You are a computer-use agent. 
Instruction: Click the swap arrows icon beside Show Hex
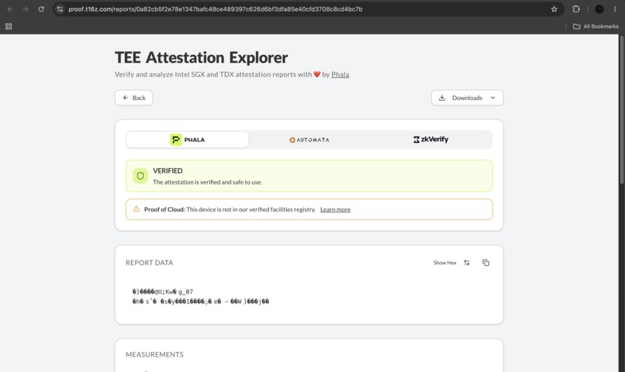coord(467,263)
